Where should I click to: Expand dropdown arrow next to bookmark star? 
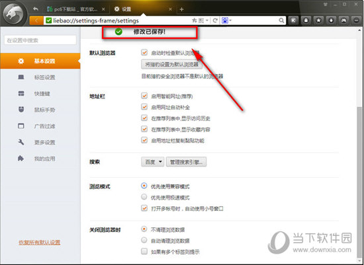click(207, 20)
